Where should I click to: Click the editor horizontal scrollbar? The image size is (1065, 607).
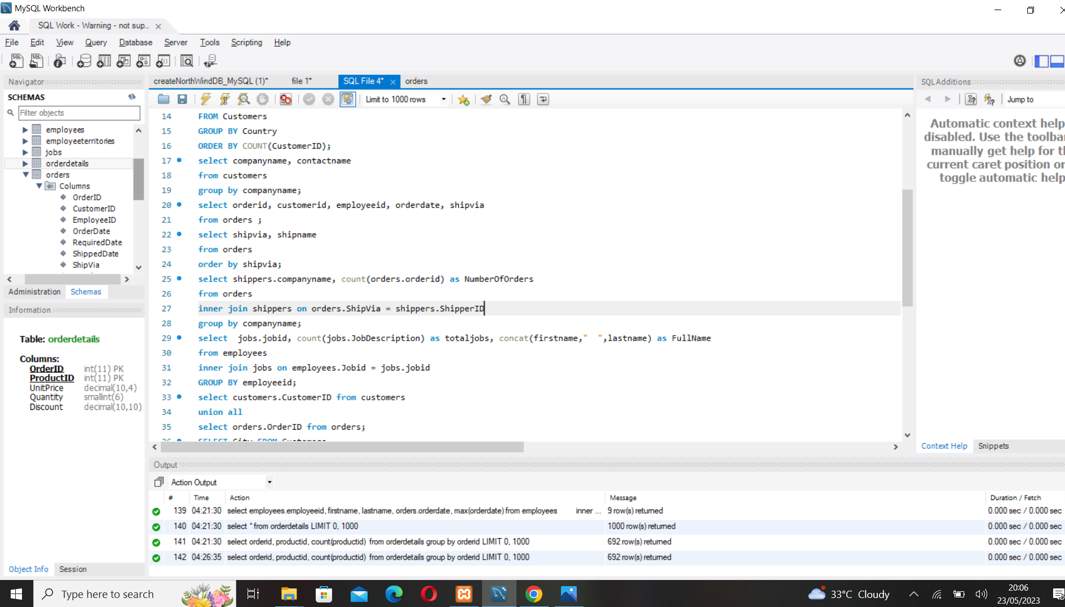click(342, 447)
